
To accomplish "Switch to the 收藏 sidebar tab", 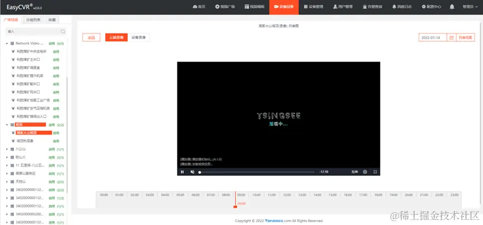I will 52,20.
